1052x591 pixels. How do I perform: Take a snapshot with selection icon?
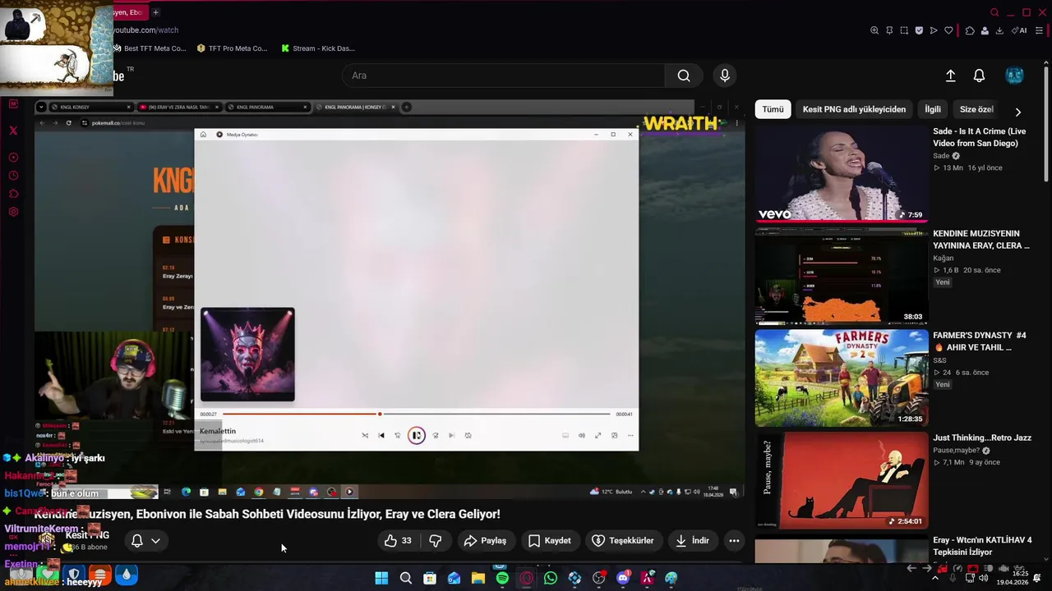point(904,30)
